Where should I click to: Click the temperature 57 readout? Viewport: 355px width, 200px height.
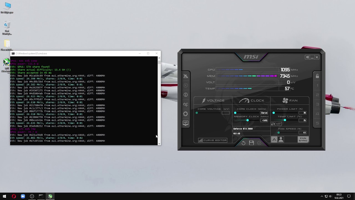pos(287,89)
